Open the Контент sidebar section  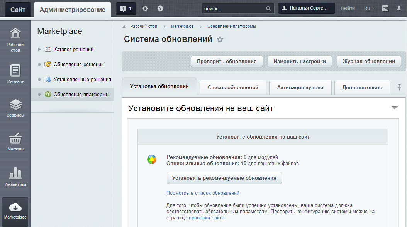(x=15, y=74)
